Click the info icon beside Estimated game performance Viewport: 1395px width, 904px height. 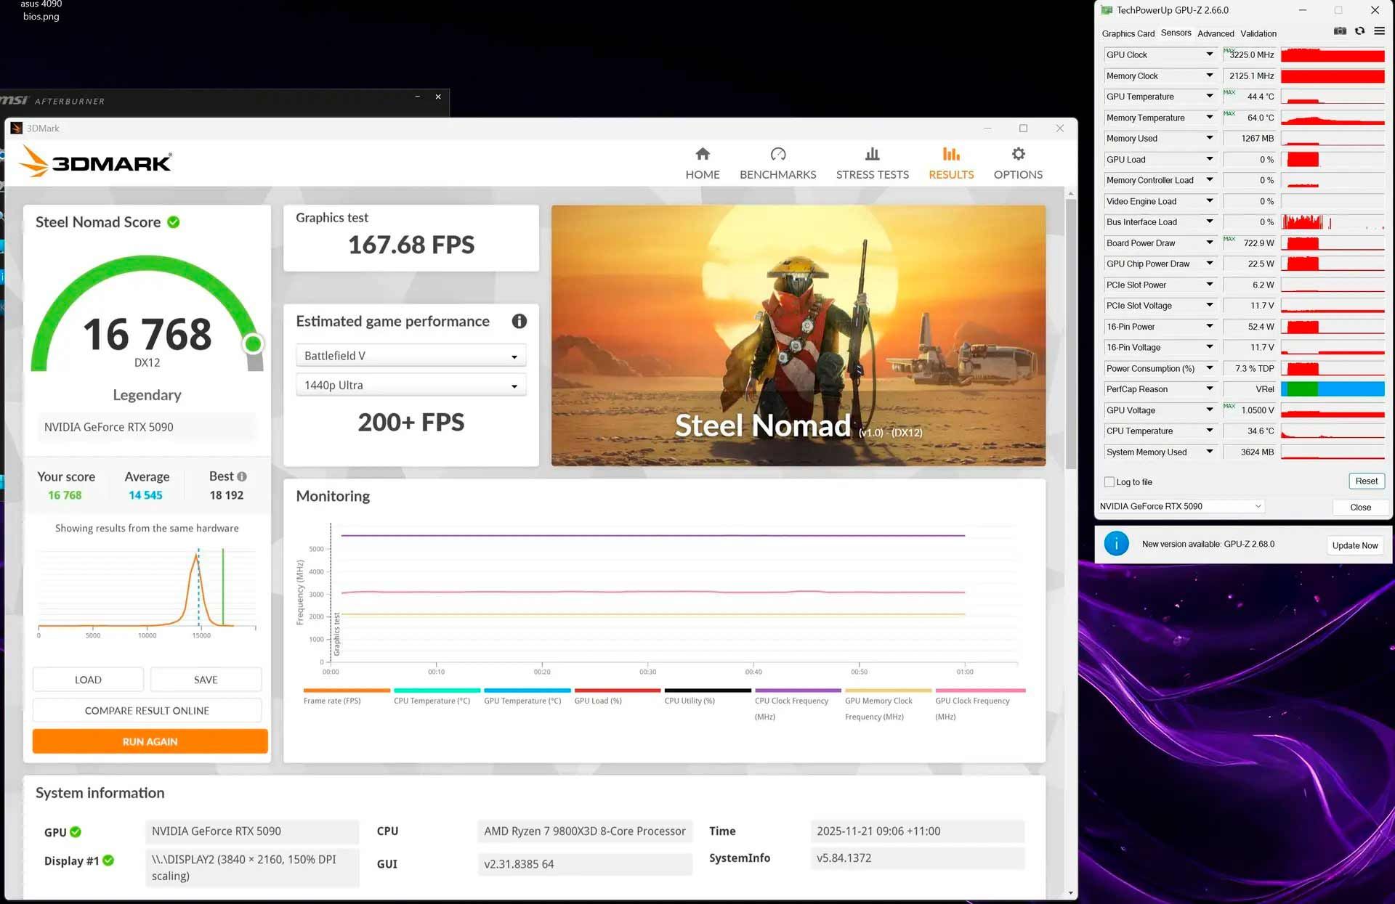point(519,321)
